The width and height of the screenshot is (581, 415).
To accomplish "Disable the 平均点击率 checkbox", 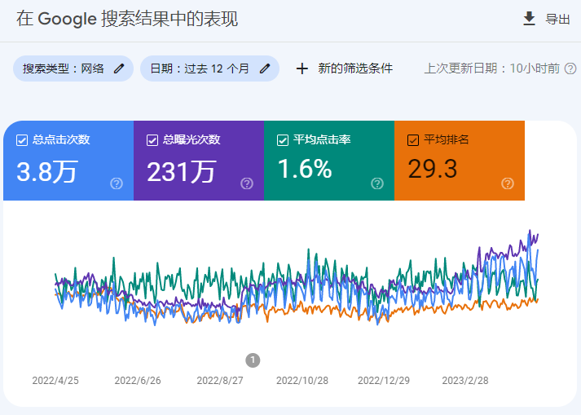I will (x=283, y=139).
